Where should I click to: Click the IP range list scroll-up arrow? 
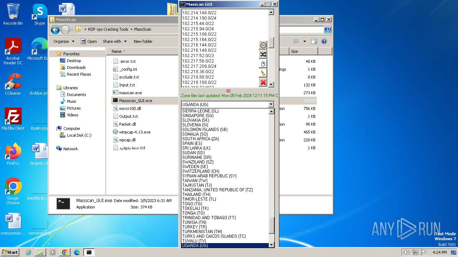(x=271, y=12)
